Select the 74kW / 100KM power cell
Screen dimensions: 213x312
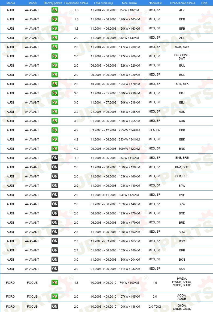point(129,283)
